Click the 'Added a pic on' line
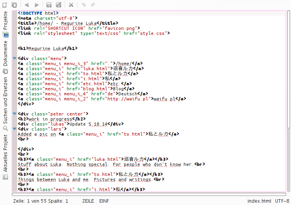 click(99, 134)
